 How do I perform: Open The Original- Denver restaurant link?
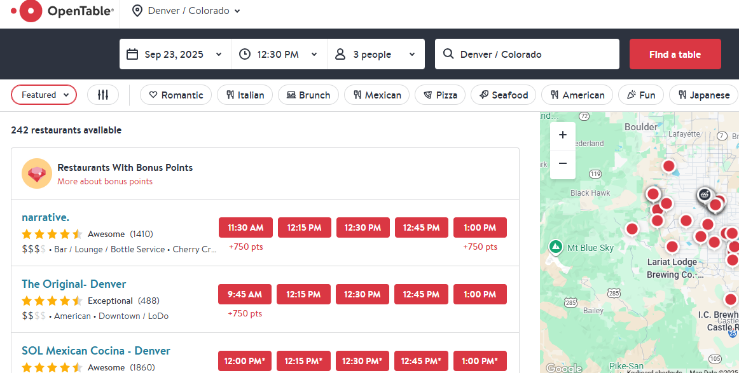pos(74,284)
